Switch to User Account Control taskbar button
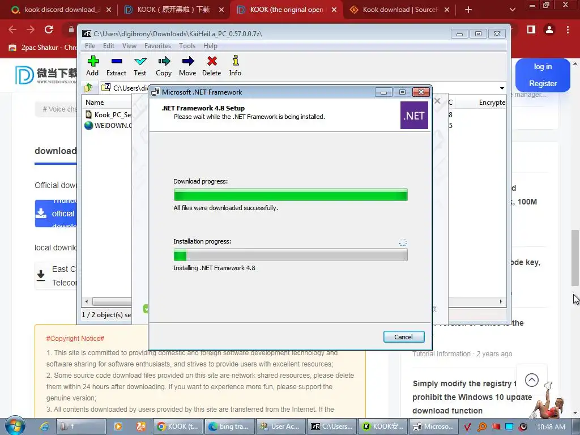This screenshot has height=435, width=580. coord(281,427)
